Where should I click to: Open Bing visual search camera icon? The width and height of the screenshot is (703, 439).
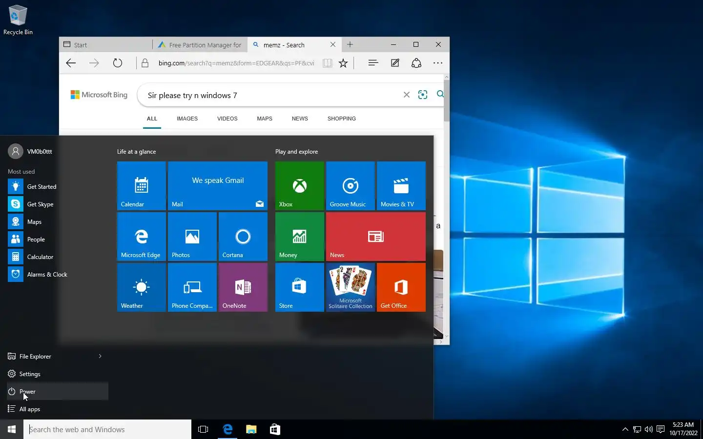pos(423,95)
